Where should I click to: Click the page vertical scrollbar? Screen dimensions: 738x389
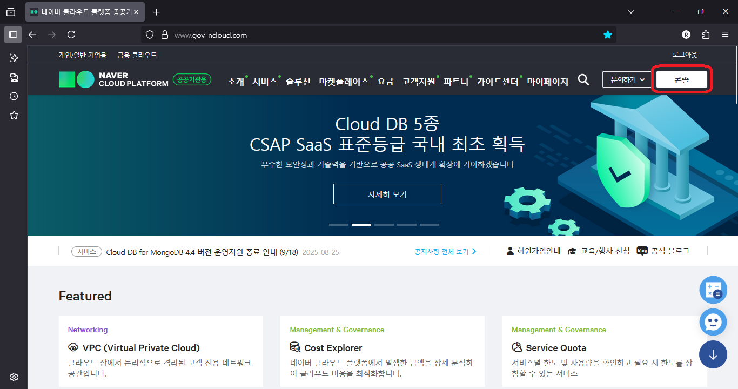[735, 75]
